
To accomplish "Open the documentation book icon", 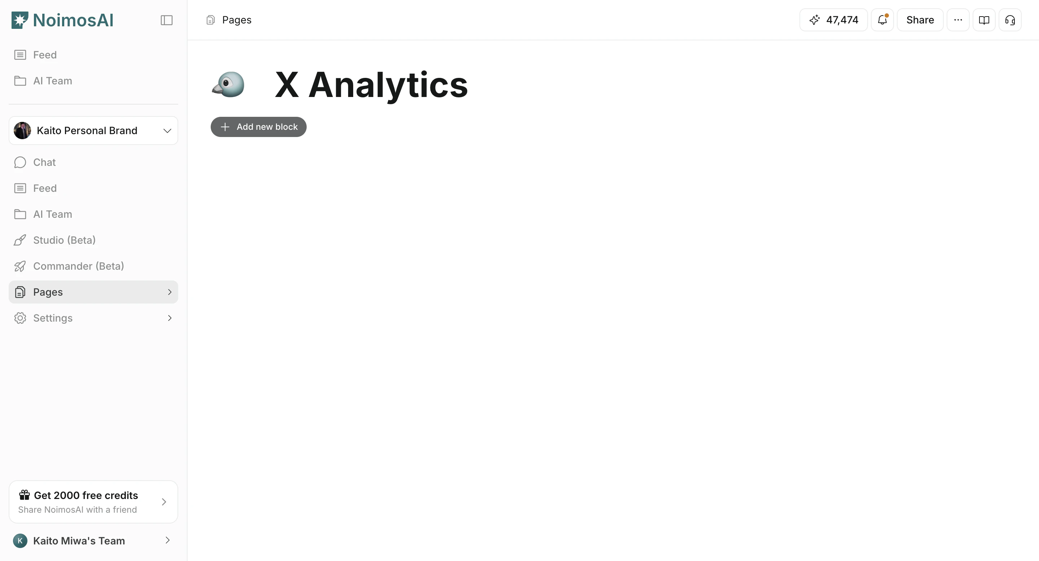I will 984,20.
